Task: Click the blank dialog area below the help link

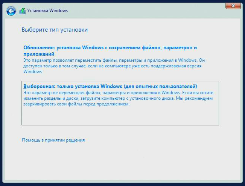Action: [120, 162]
